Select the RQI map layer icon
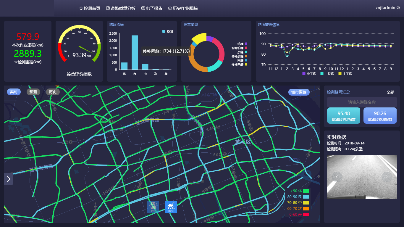 click(x=171, y=207)
